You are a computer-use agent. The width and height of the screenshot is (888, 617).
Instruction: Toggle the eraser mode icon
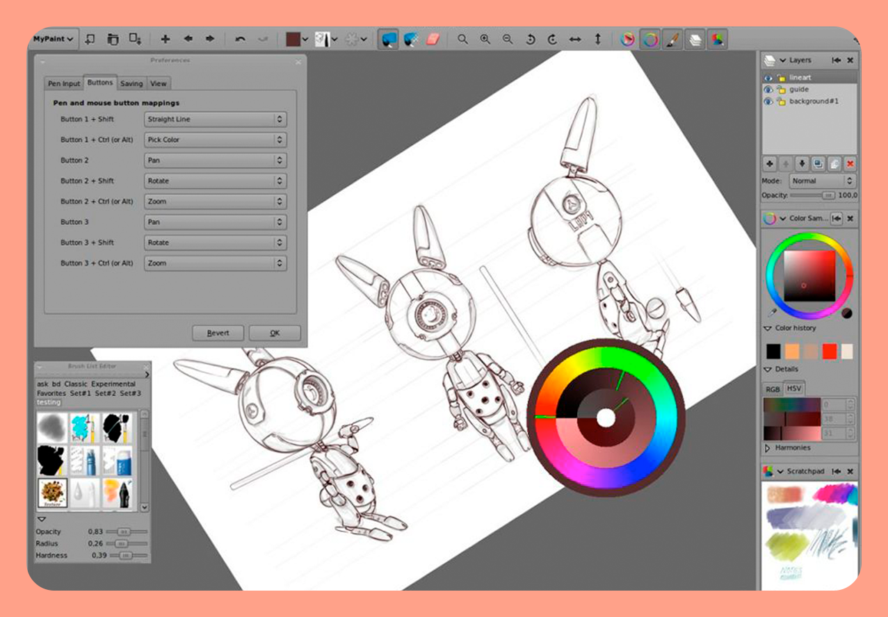click(x=433, y=39)
